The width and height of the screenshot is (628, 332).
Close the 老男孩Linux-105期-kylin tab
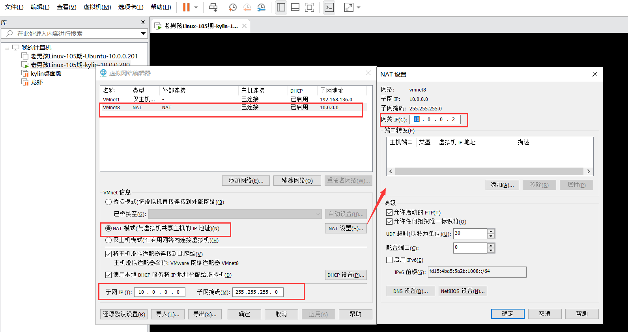pyautogui.click(x=244, y=26)
